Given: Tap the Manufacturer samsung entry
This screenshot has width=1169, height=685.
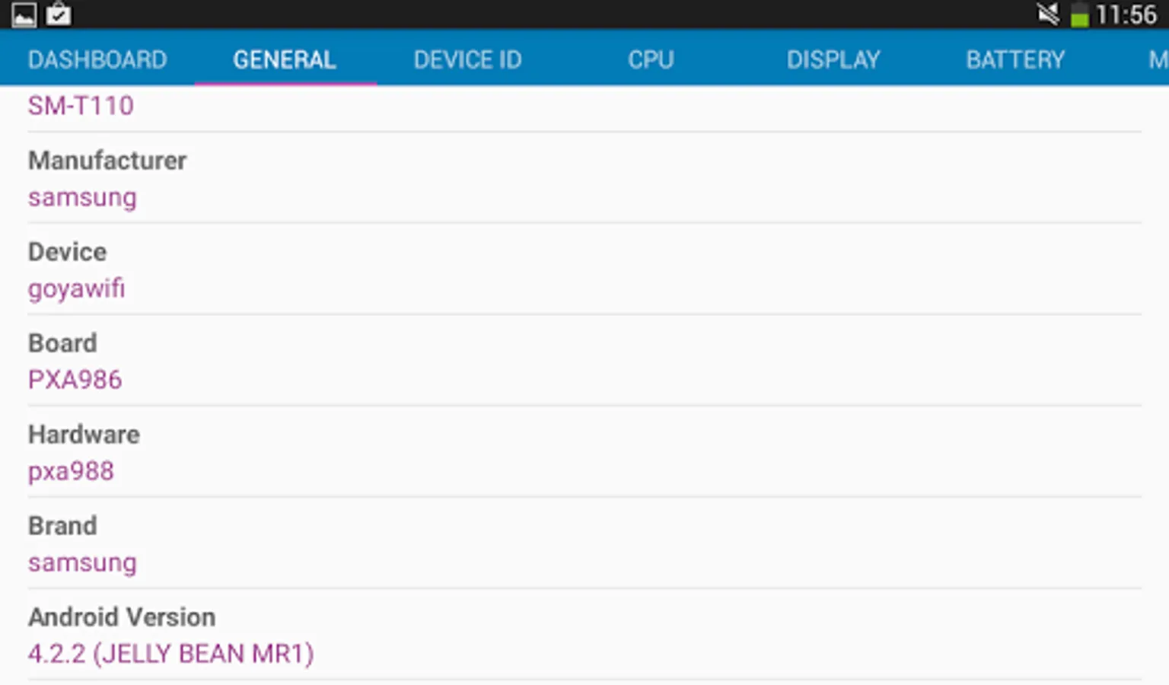Looking at the screenshot, I should 584,178.
